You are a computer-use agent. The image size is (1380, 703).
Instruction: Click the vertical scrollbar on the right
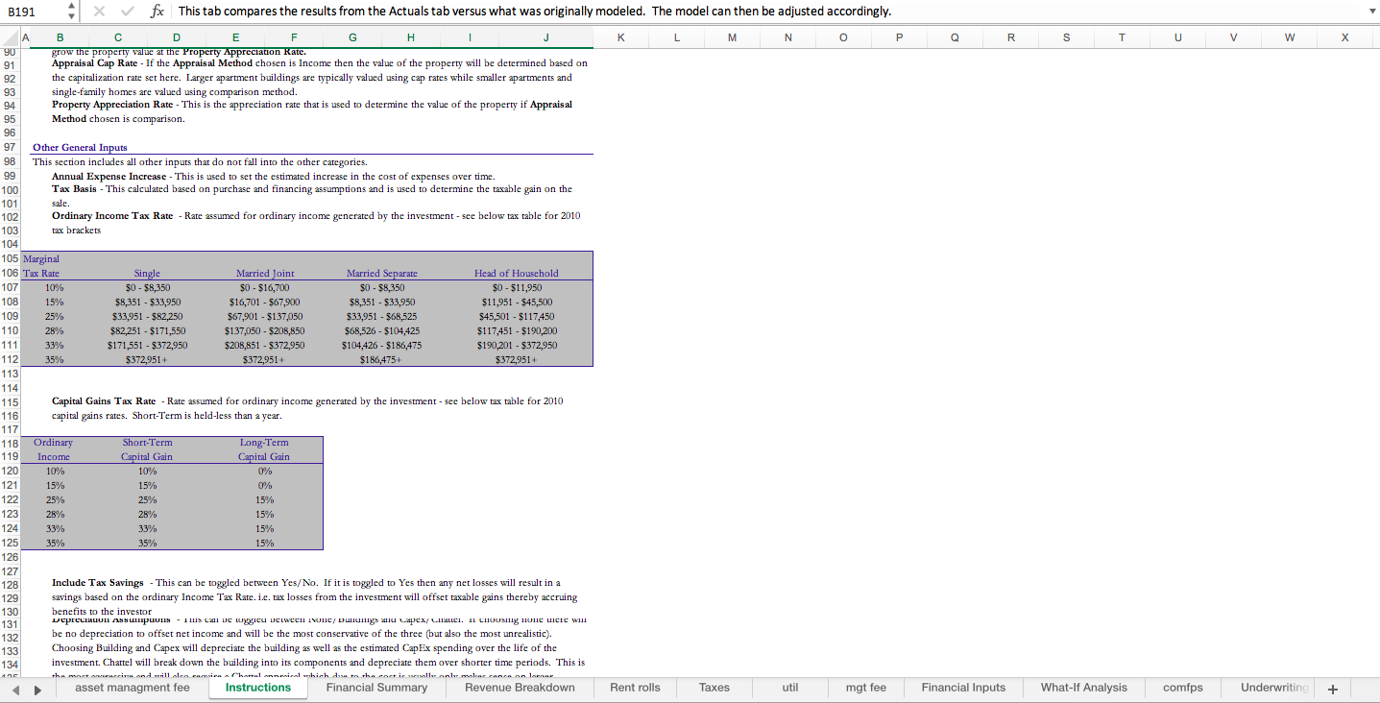tap(1374, 288)
